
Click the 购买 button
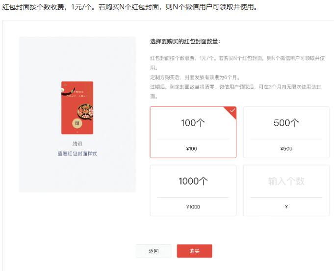pyautogui.click(x=195, y=251)
